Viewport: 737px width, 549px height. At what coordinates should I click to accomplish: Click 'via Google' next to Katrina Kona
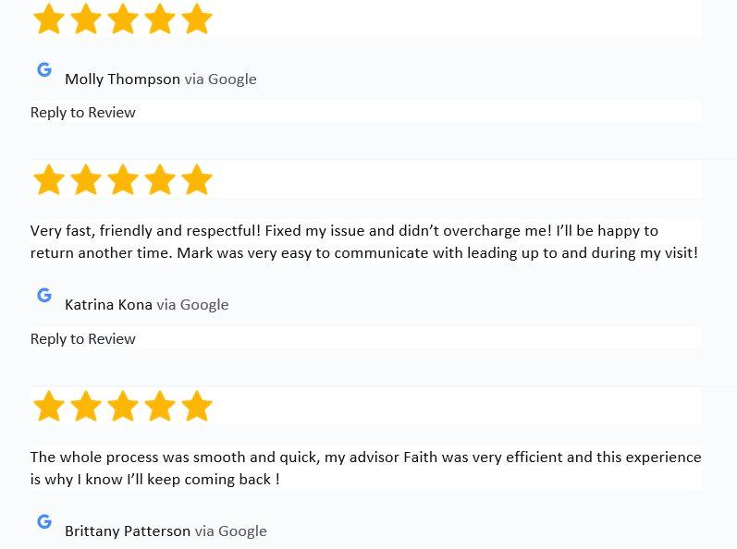[x=192, y=304]
